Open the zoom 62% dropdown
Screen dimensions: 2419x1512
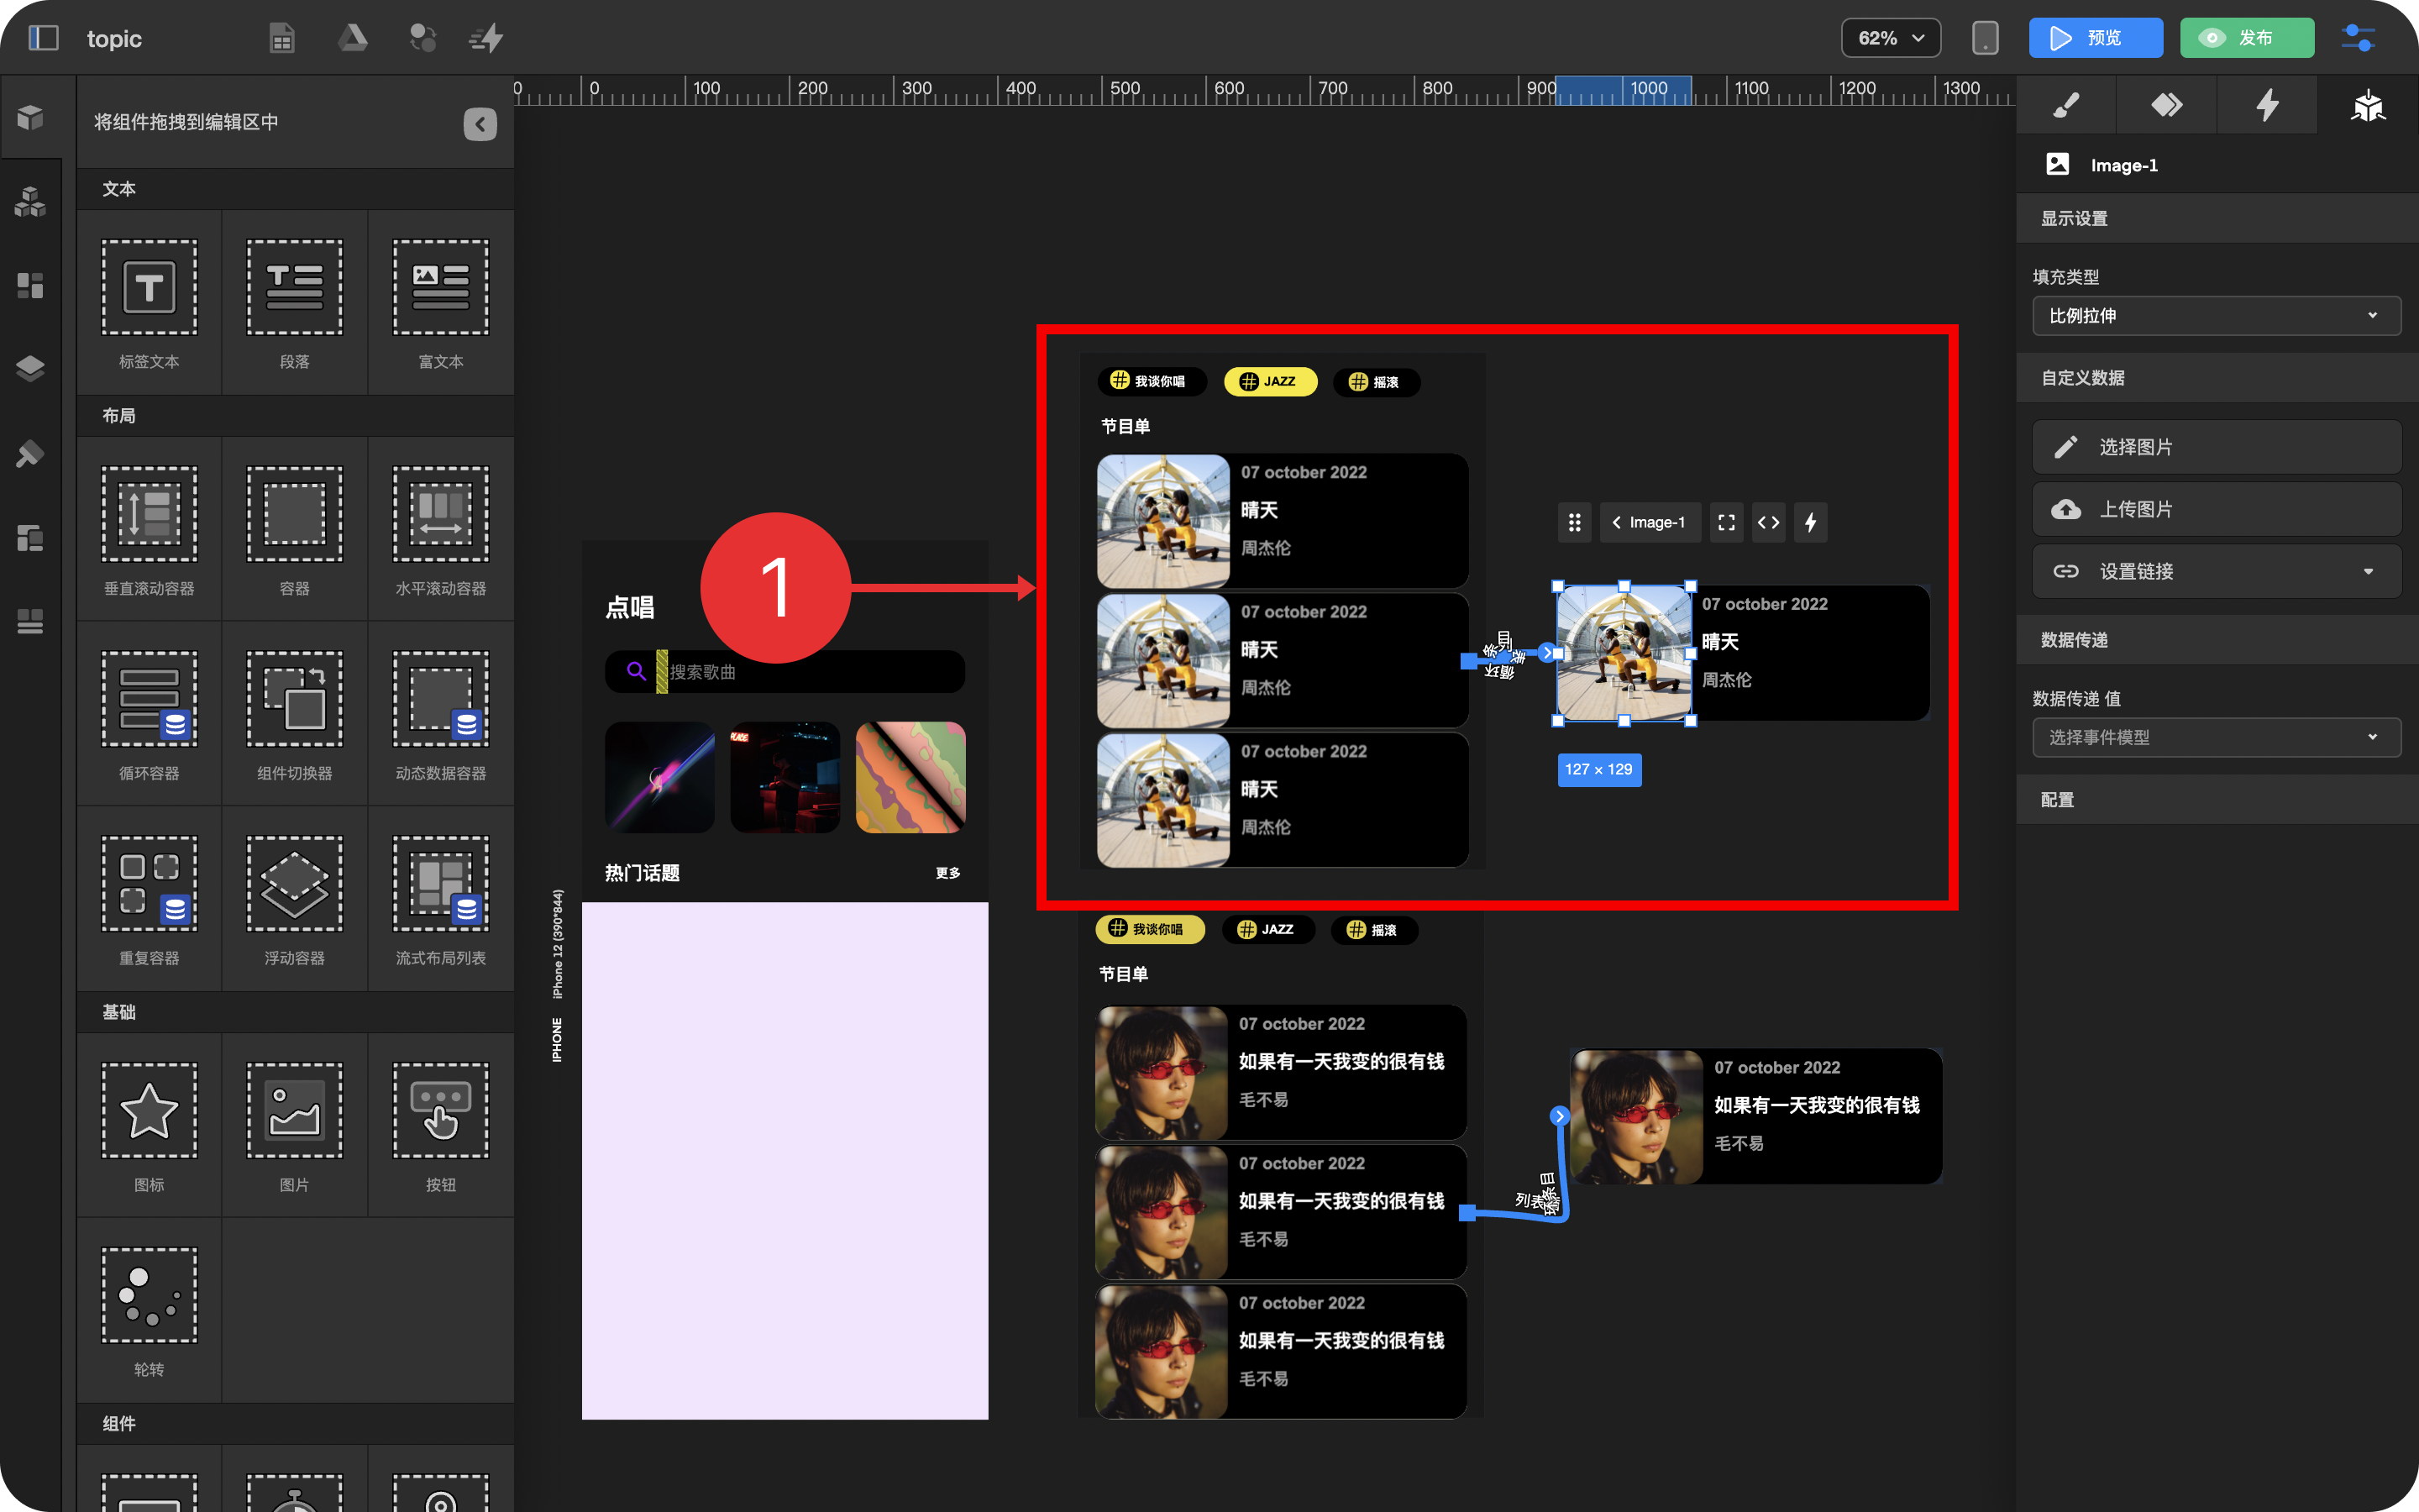[x=1890, y=38]
